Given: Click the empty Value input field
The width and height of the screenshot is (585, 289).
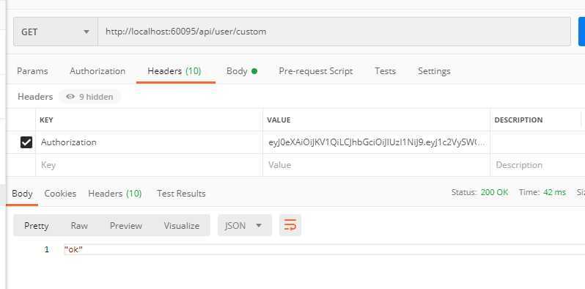Looking at the screenshot, I should [377, 165].
